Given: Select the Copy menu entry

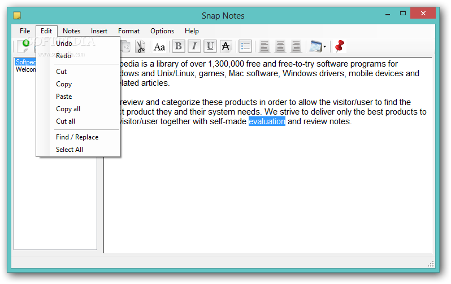Looking at the screenshot, I should [x=78, y=84].
